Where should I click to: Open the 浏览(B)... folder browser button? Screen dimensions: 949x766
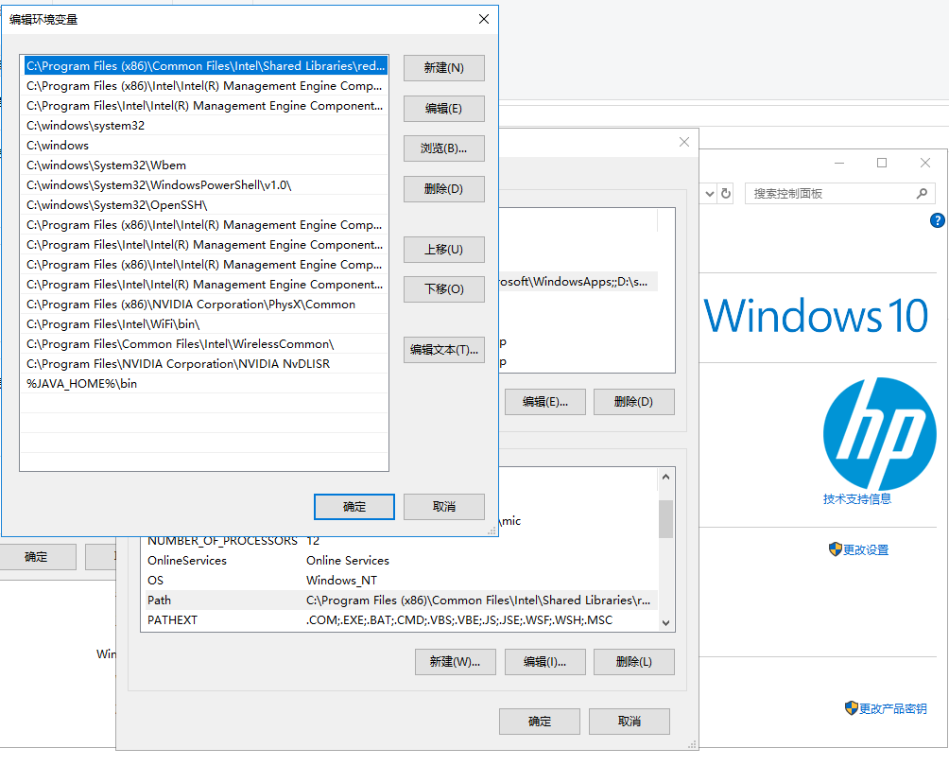tap(443, 148)
